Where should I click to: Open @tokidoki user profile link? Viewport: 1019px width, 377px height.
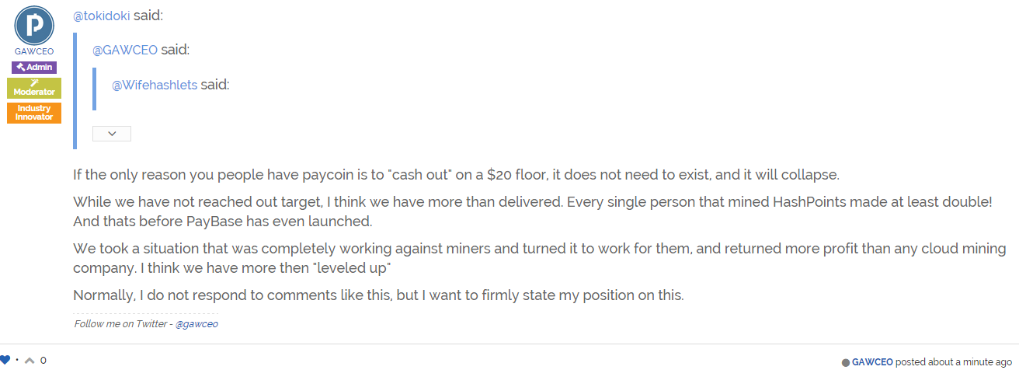point(102,16)
